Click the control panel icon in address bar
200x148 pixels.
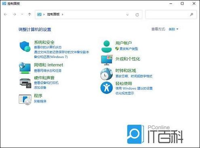39,14
